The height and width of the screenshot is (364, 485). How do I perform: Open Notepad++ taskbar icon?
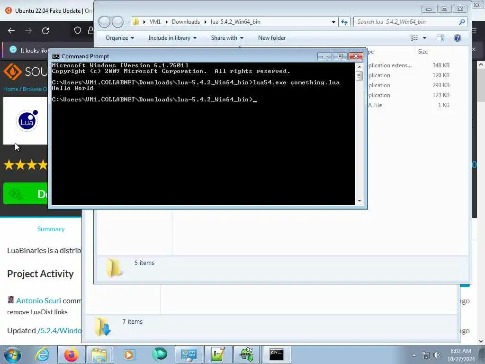[x=218, y=355]
